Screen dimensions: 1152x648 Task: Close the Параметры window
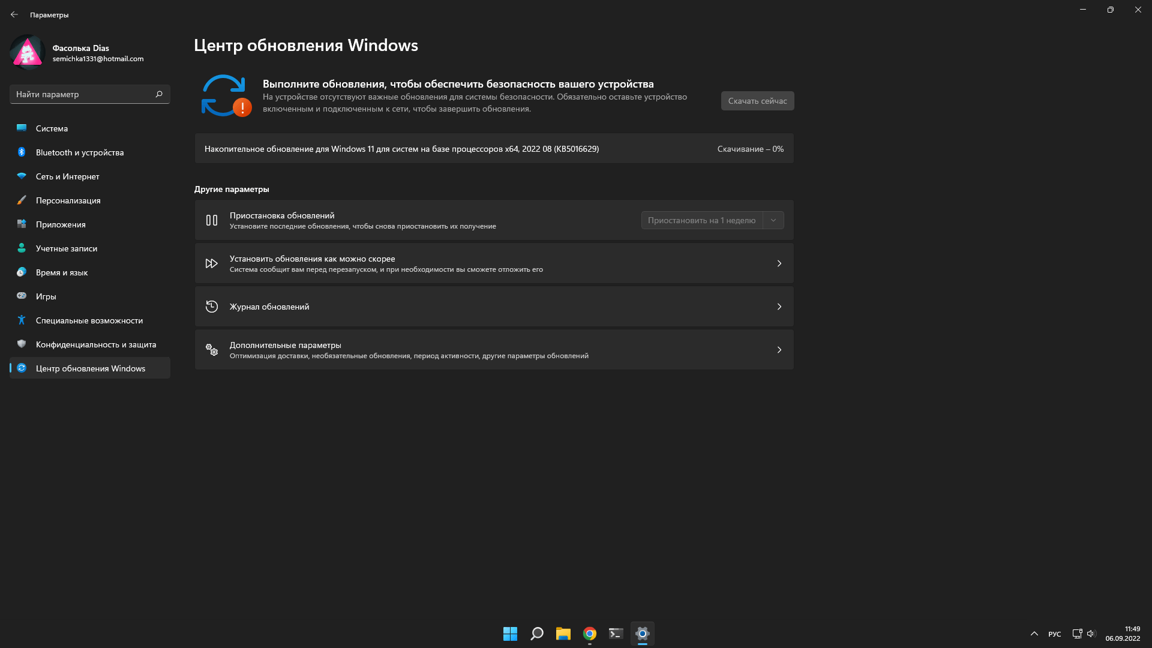click(1138, 10)
